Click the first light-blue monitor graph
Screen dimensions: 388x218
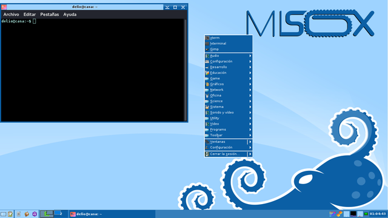346,214
